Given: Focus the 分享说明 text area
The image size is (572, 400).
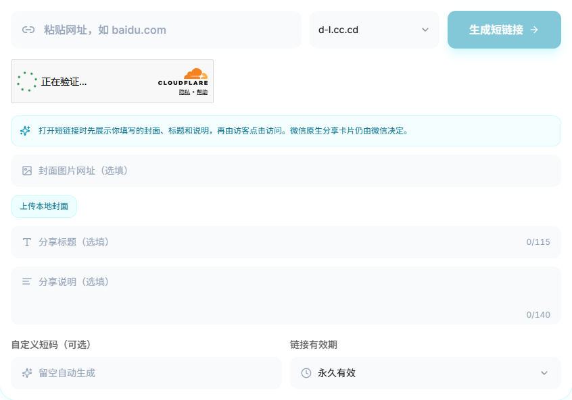Looking at the screenshot, I should click(x=286, y=295).
